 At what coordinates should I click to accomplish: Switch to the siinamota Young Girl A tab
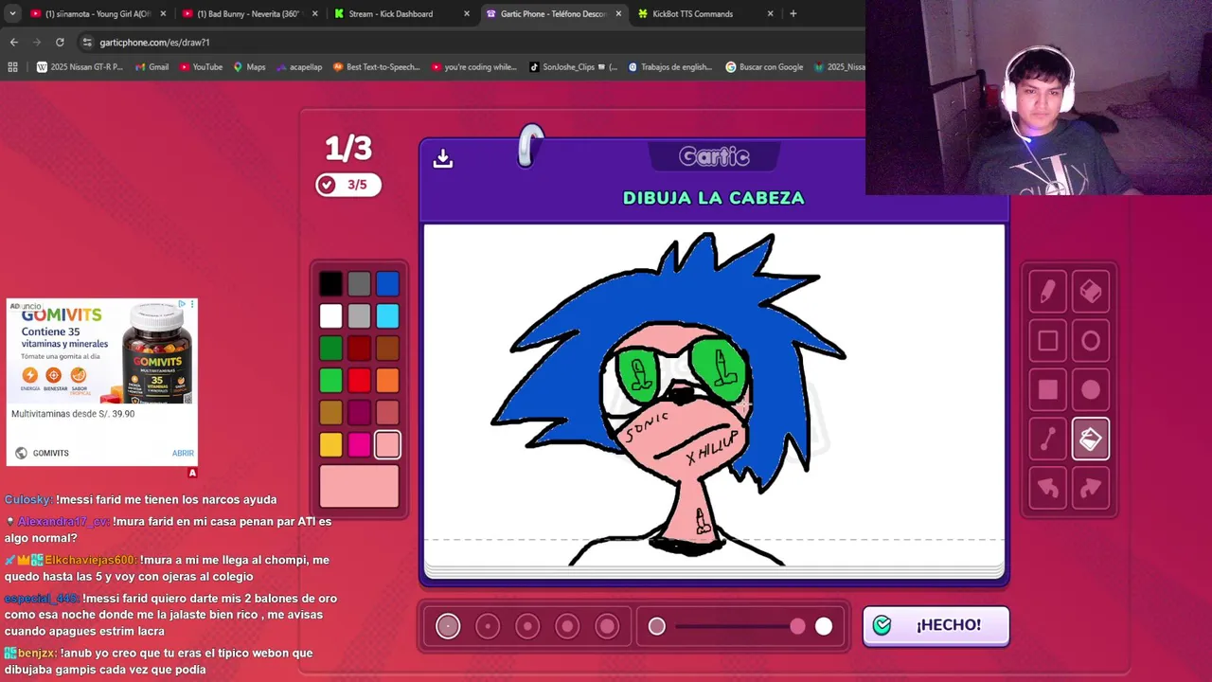(98, 13)
